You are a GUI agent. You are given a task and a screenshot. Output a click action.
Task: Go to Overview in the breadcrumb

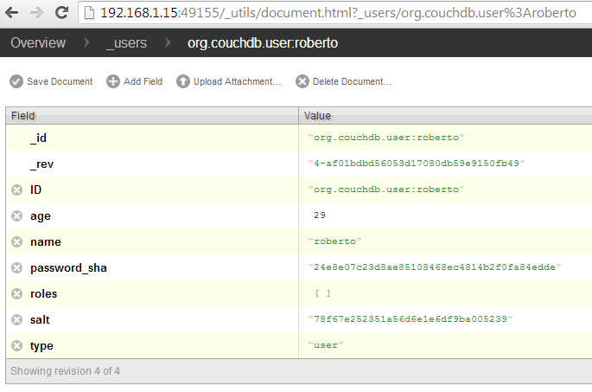[x=38, y=42]
